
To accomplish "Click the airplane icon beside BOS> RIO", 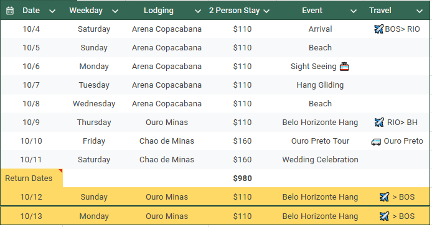I will (x=379, y=29).
